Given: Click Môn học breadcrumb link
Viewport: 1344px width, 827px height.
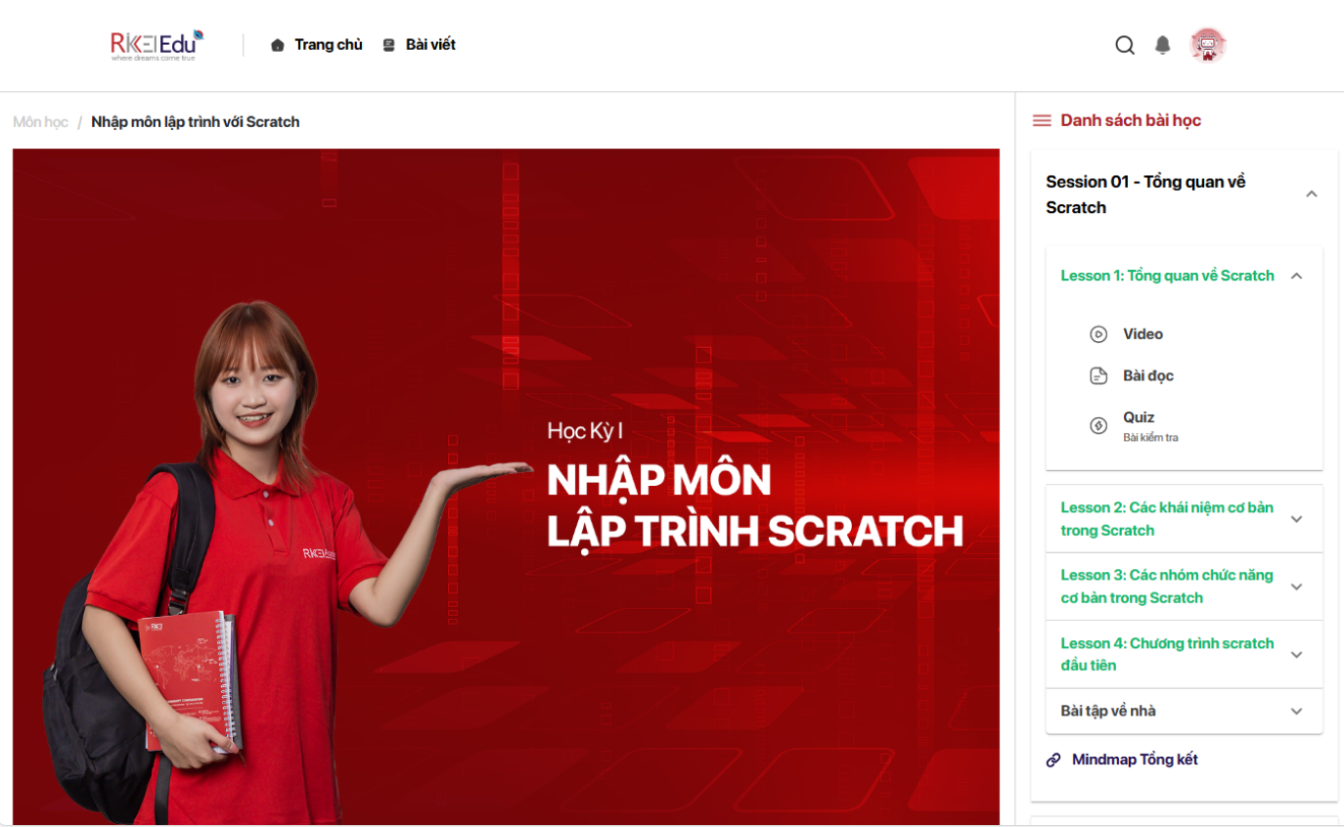Looking at the screenshot, I should (x=40, y=122).
